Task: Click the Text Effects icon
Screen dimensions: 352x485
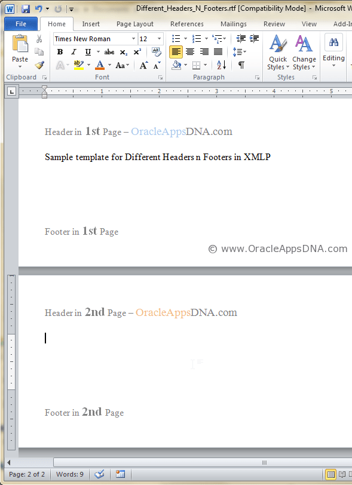Action: coord(60,65)
